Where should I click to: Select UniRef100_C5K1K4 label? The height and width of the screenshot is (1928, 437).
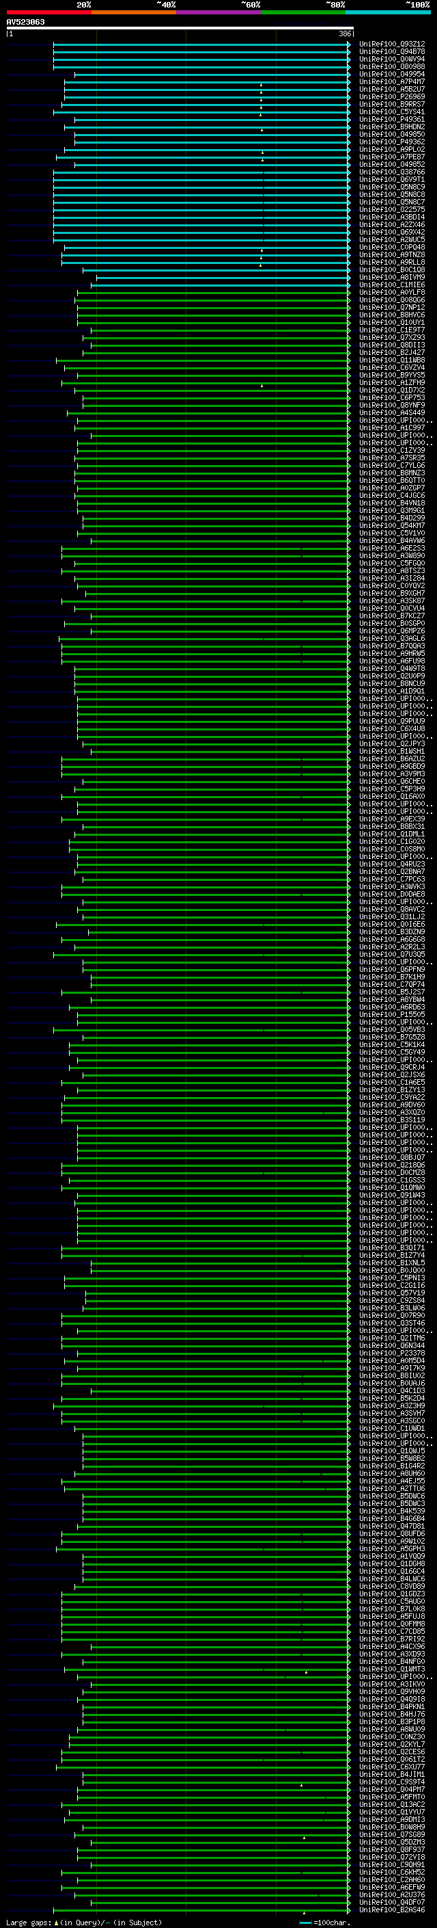392,1044
